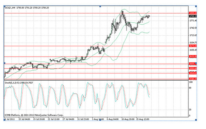Click the bottom-right corner selection handle
Viewport: 206px width, 129px height.
click(196, 120)
